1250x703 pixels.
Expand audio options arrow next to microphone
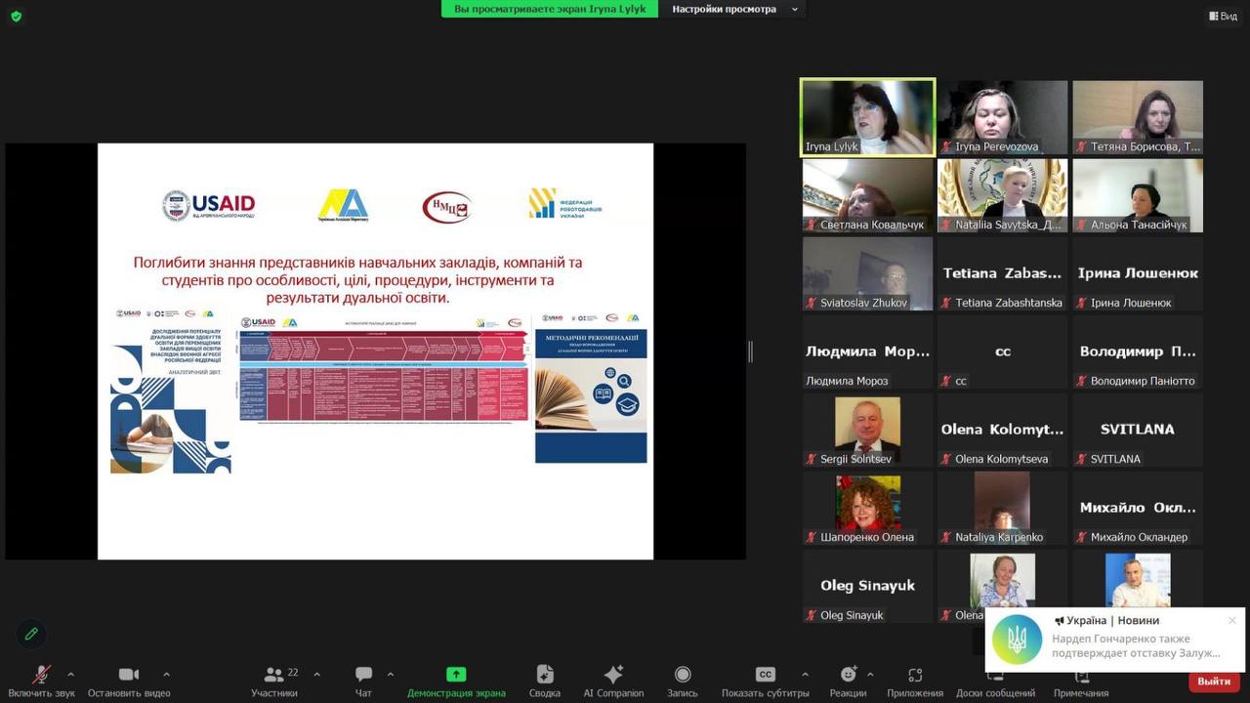(x=70, y=675)
